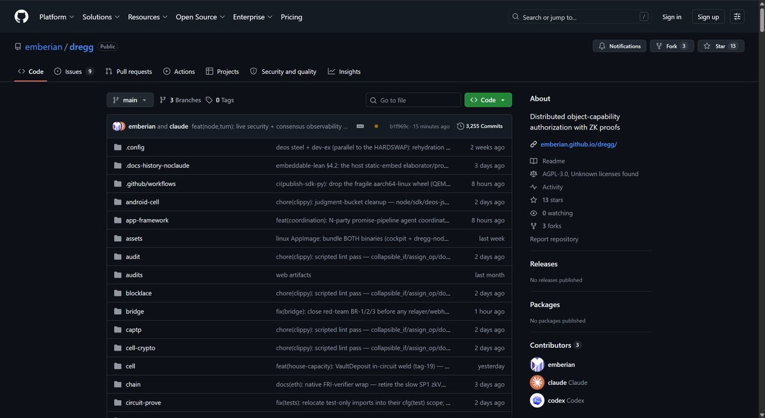View the 13 stars list

[x=546, y=200]
